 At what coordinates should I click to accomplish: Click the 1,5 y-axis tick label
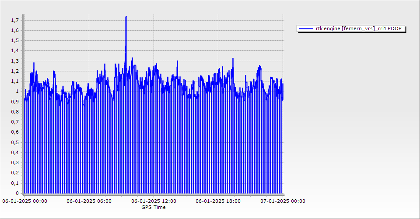pos(15,40)
